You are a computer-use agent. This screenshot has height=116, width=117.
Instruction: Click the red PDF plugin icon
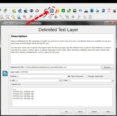(109, 11)
